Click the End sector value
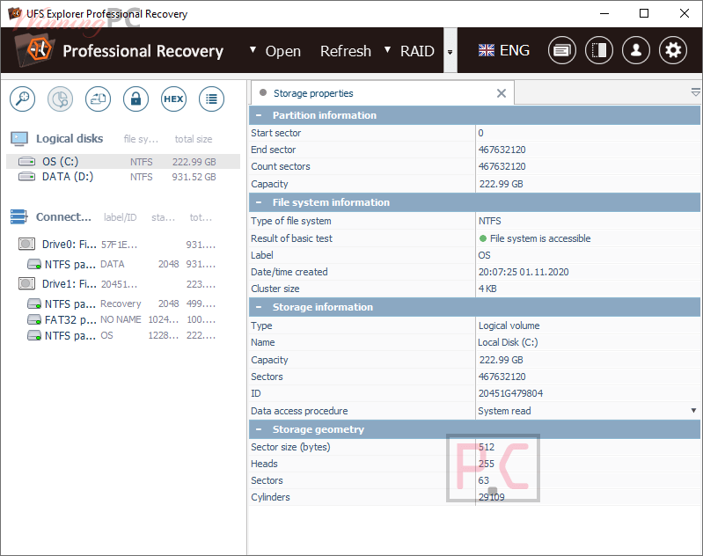The width and height of the screenshot is (703, 556). coord(502,150)
